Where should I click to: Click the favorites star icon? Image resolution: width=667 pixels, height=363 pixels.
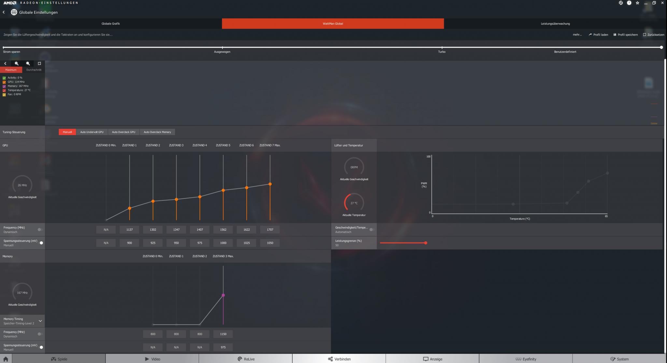click(637, 3)
